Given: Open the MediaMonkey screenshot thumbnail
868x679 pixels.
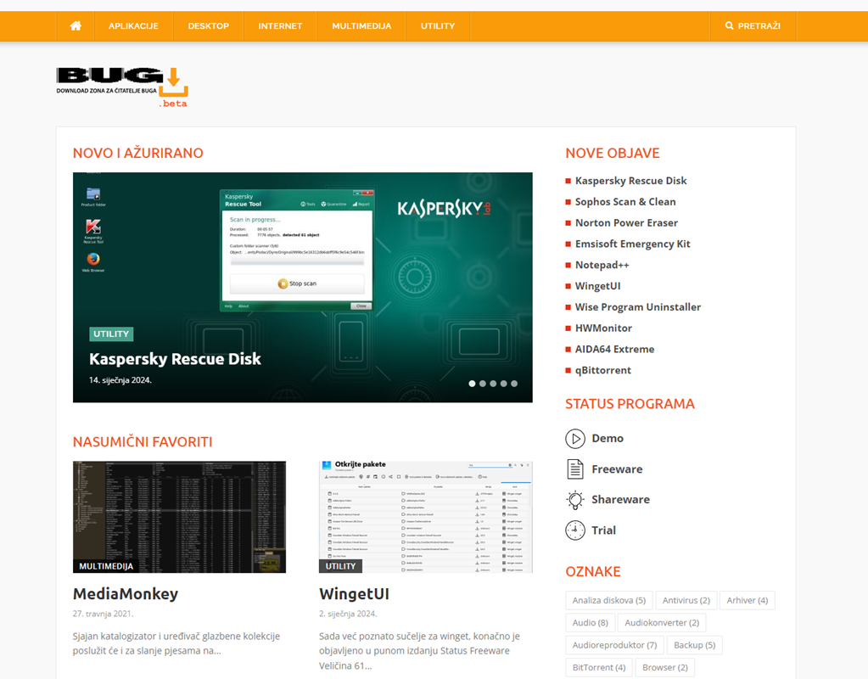Looking at the screenshot, I should point(179,517).
